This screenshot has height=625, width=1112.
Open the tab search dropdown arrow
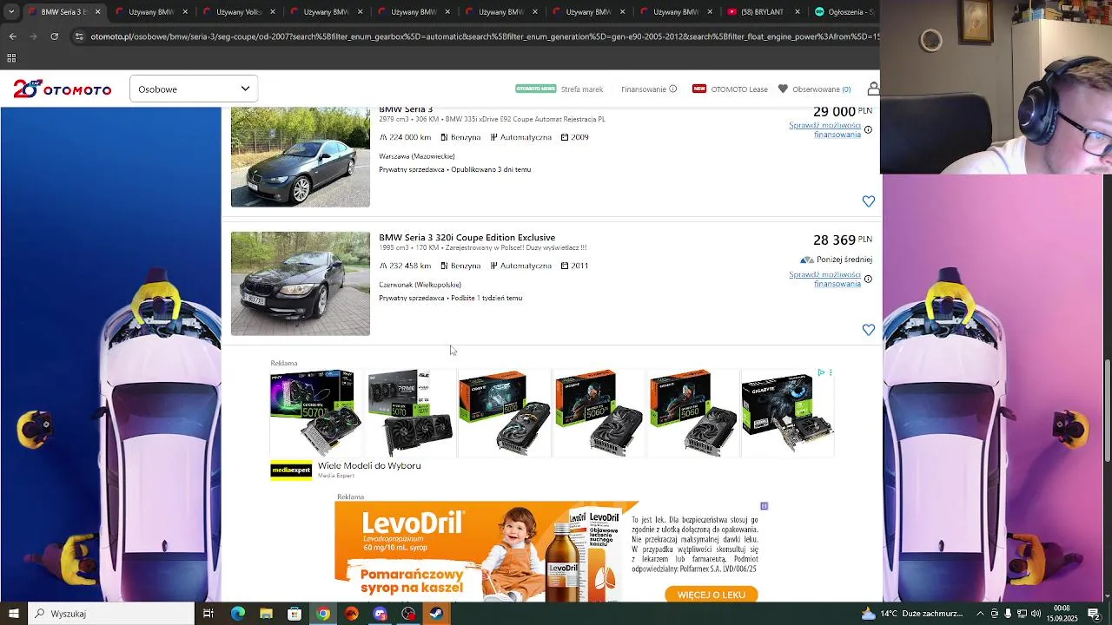tap(11, 12)
